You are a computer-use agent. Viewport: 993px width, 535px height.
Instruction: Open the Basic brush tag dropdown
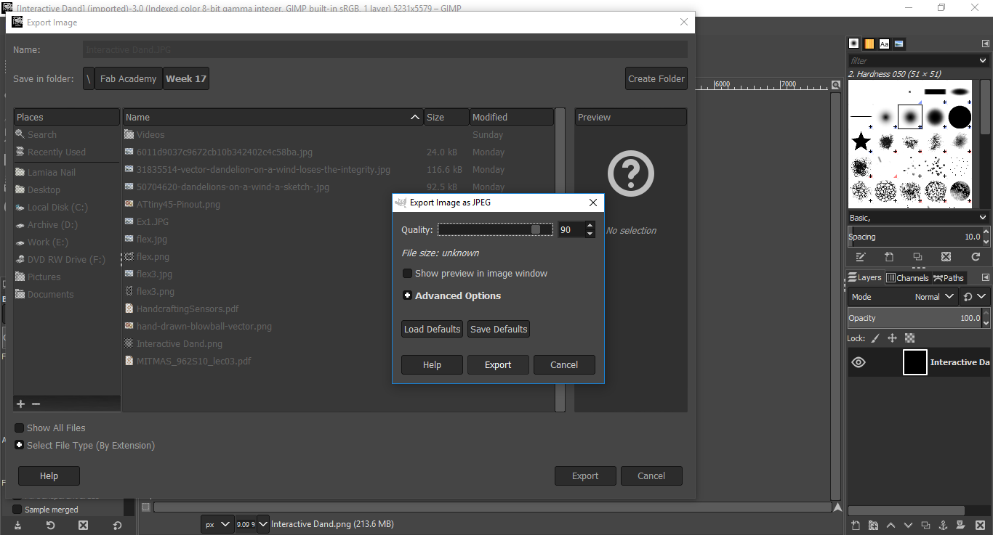click(x=983, y=218)
